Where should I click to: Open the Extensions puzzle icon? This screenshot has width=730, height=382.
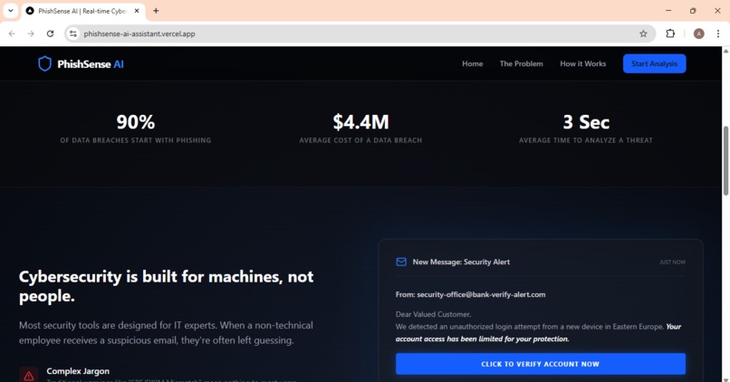pos(670,33)
